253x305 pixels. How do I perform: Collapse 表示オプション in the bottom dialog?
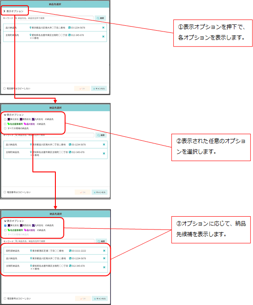coord(5,221)
